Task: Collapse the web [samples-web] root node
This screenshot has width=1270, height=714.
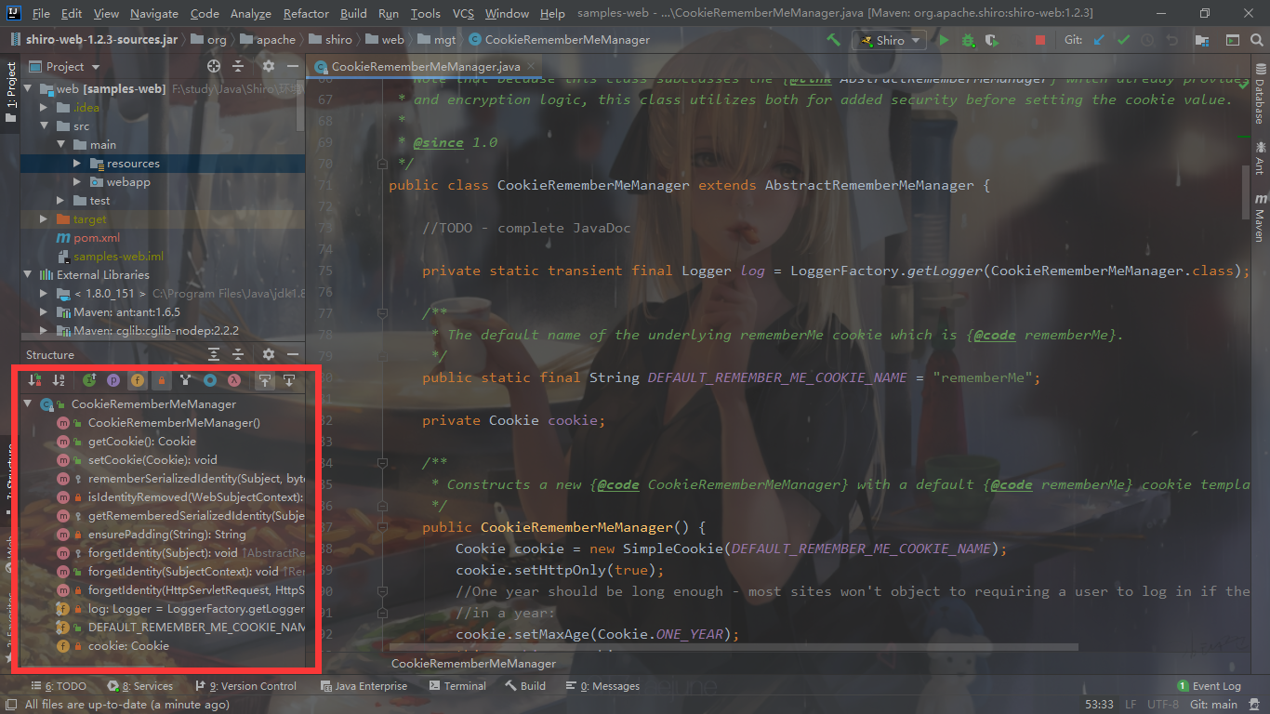Action: click(28, 88)
